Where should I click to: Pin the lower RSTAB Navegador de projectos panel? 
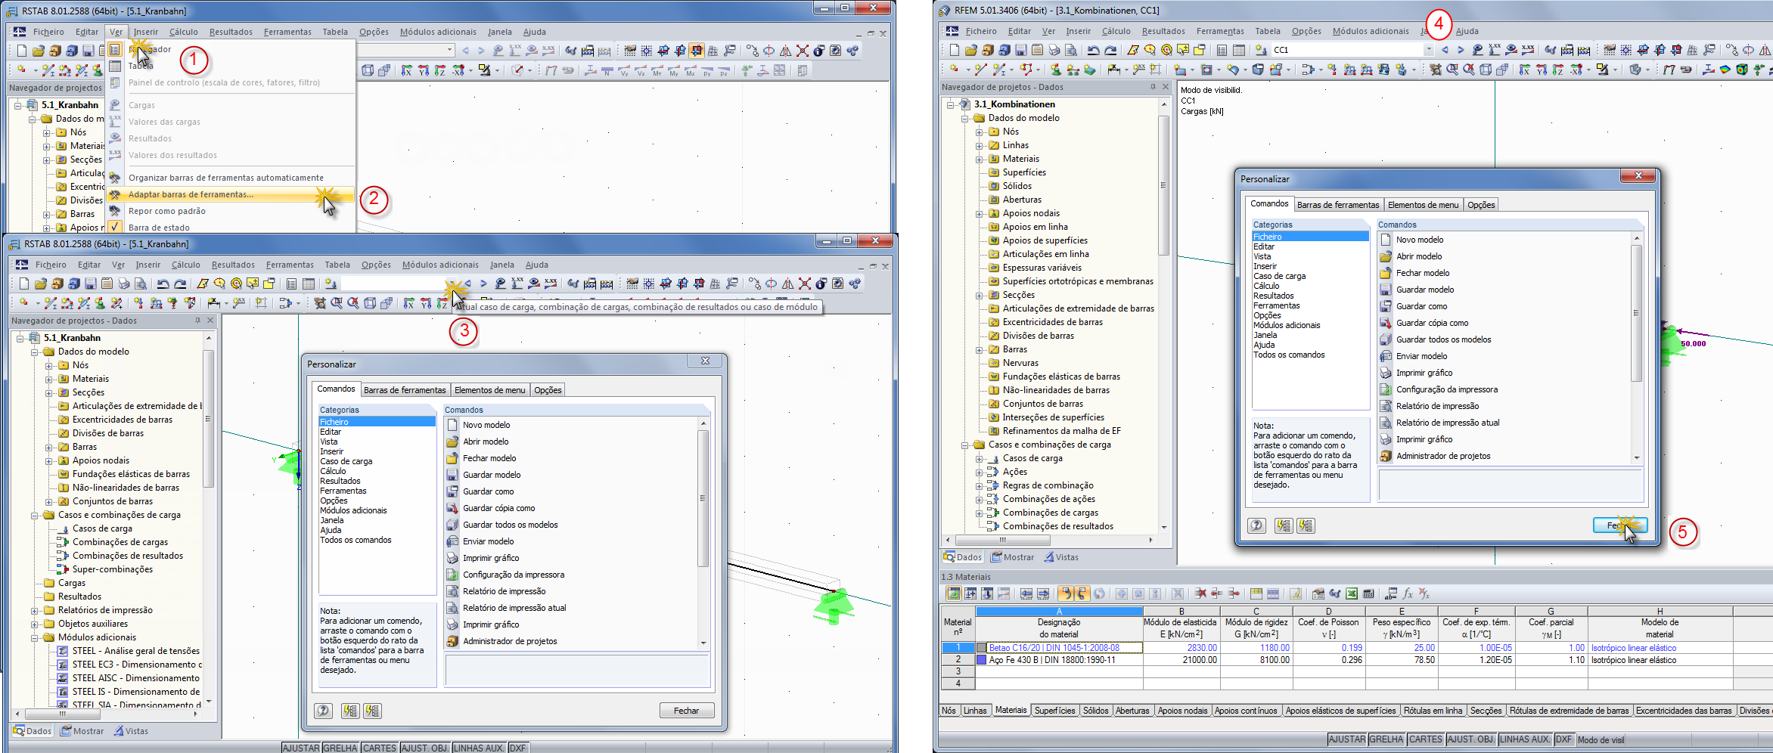click(x=198, y=321)
